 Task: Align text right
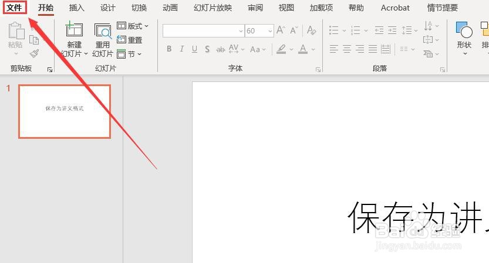click(x=360, y=49)
